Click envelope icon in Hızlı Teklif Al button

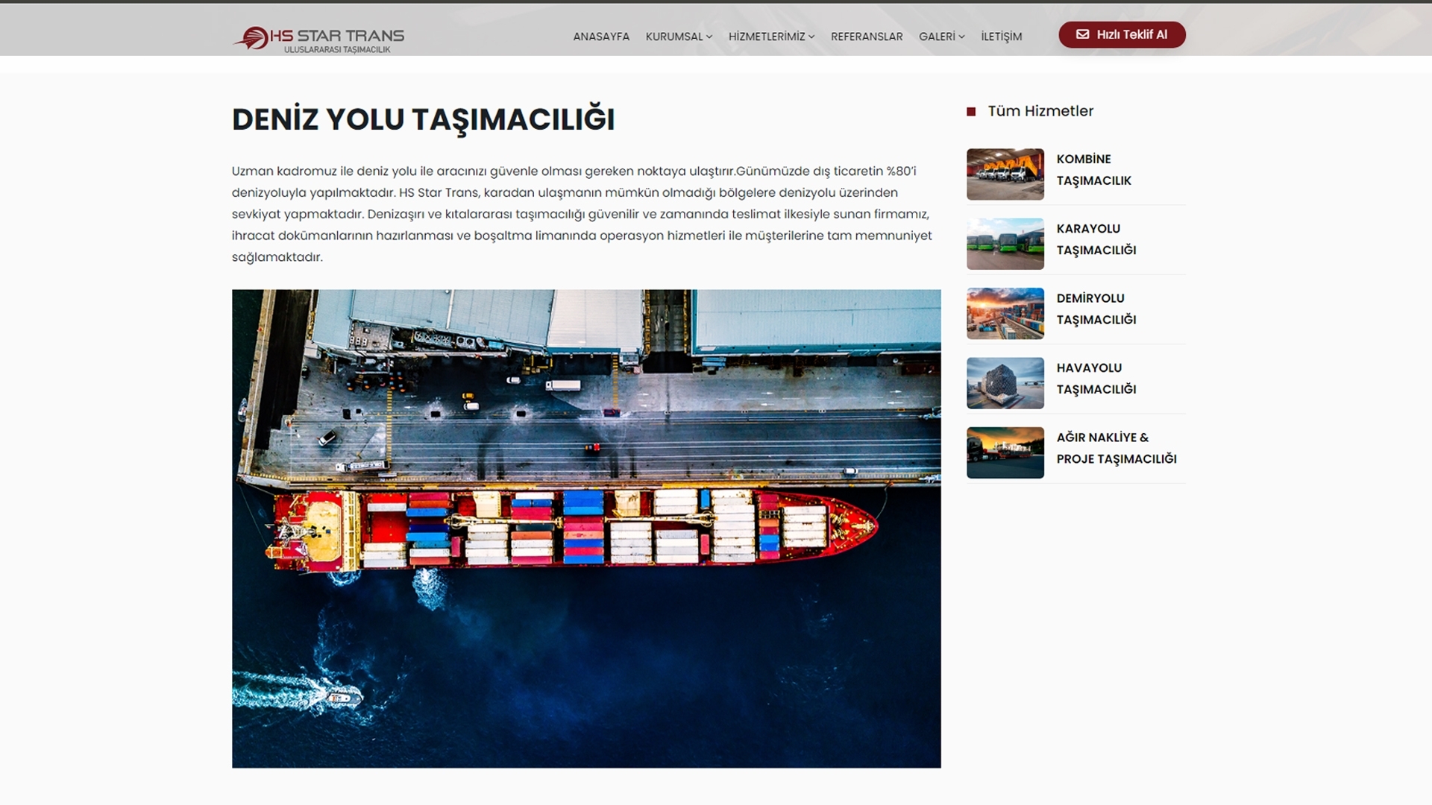[1082, 34]
